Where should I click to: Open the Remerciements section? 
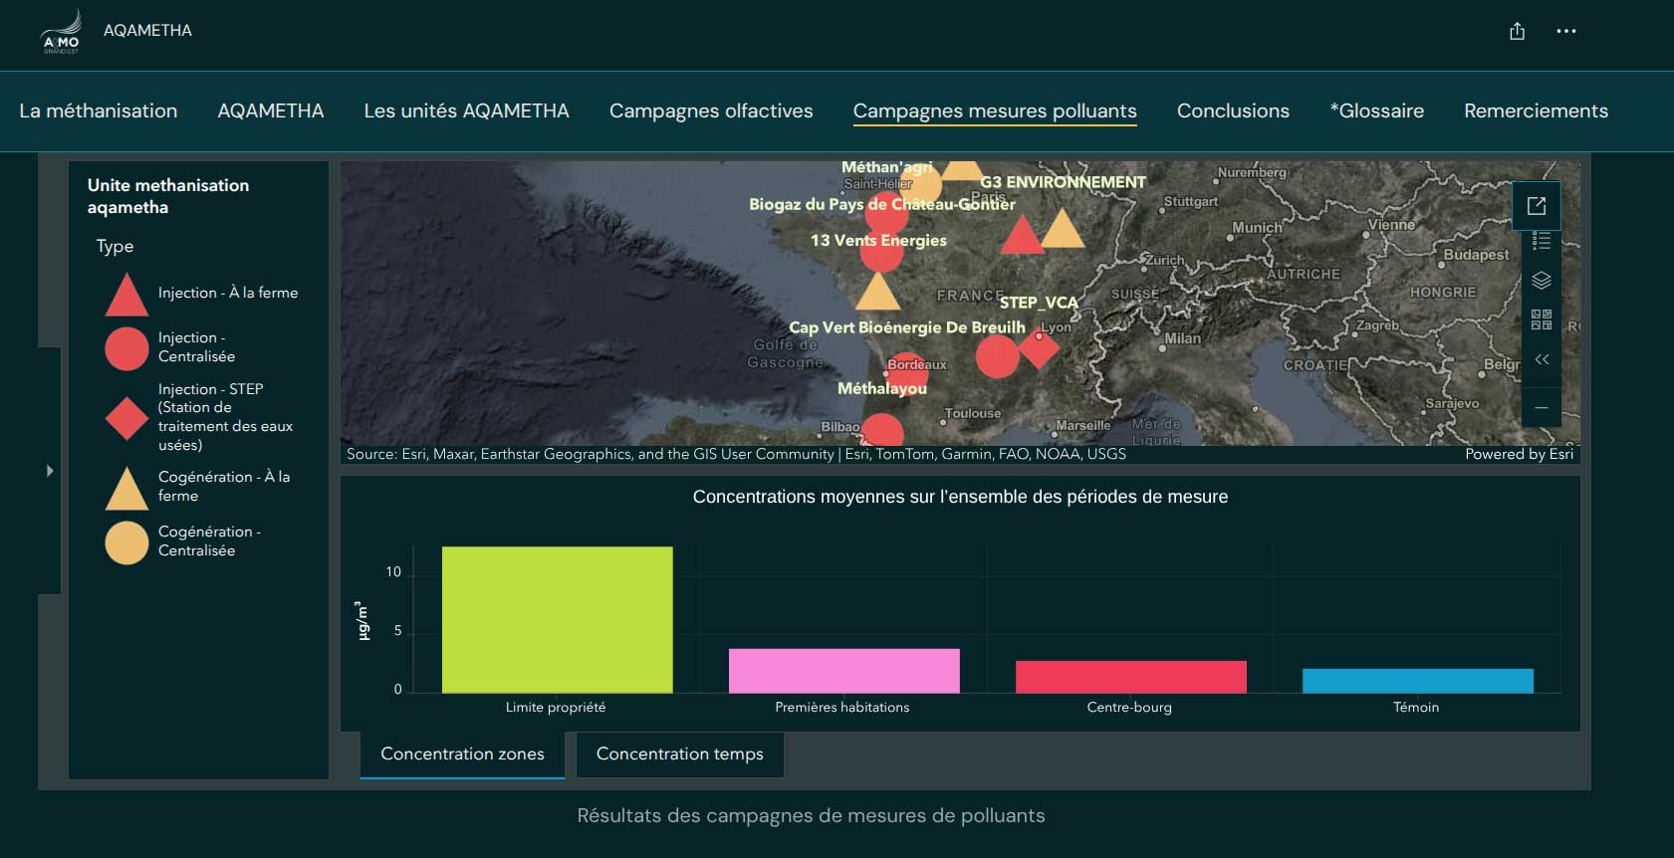pos(1536,111)
